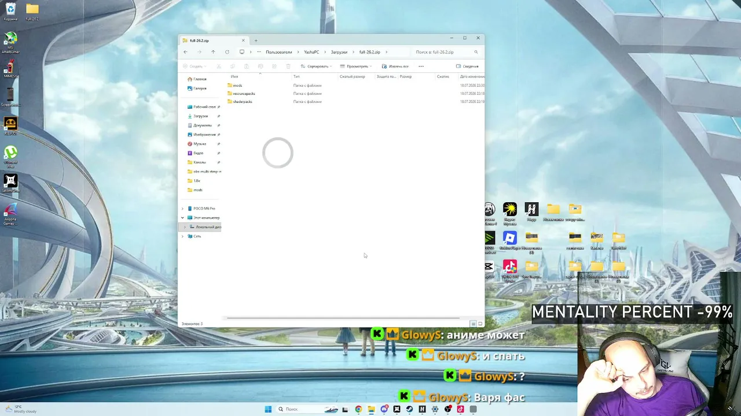Select Gallery in the navigation pane
Image resolution: width=741 pixels, height=416 pixels.
pyautogui.click(x=197, y=88)
